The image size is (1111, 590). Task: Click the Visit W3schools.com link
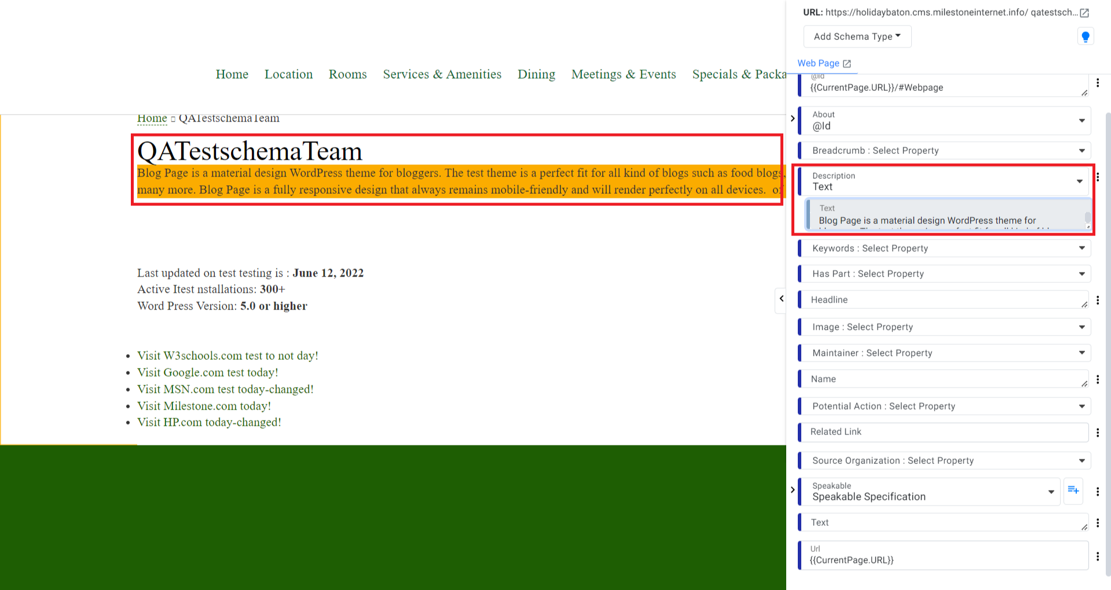(228, 356)
